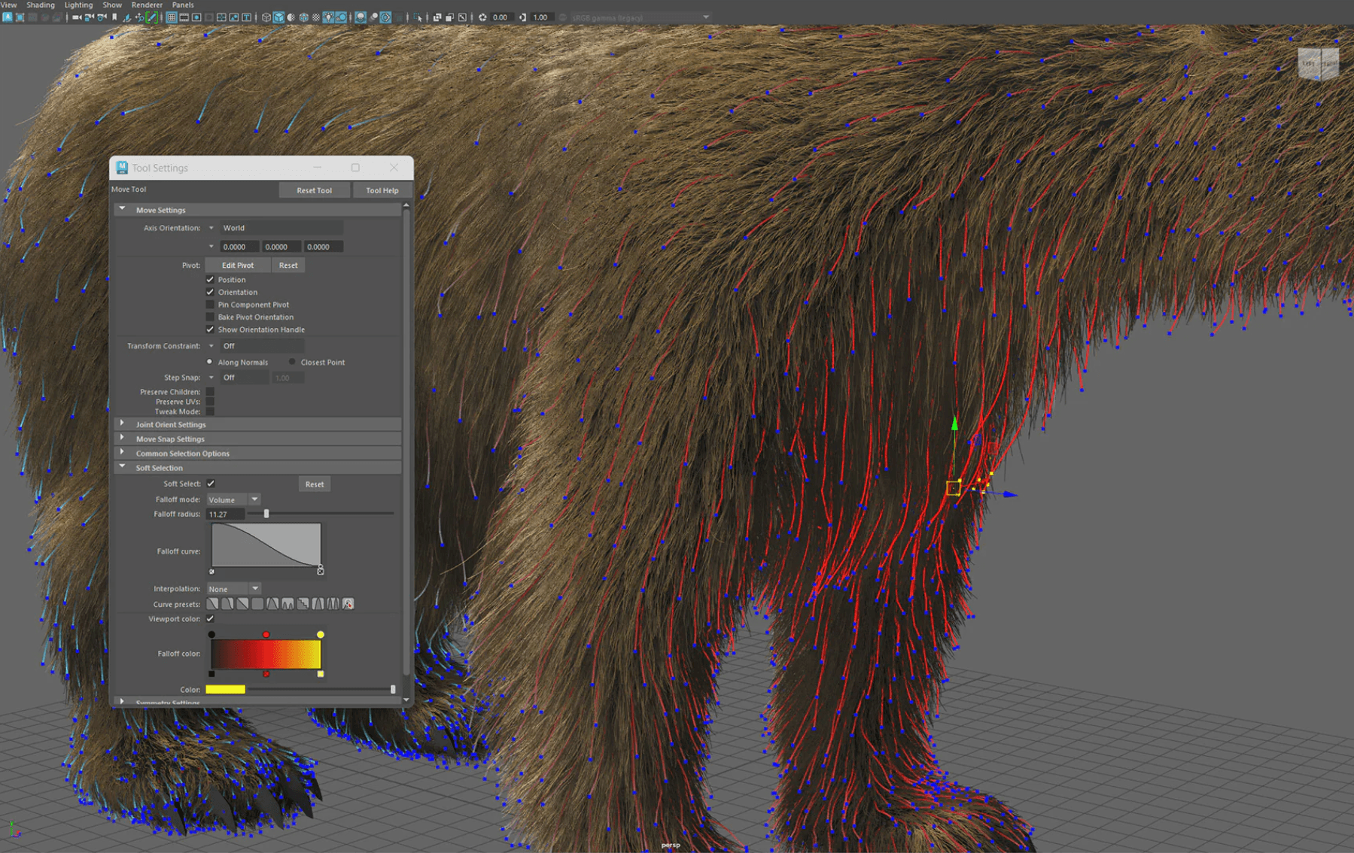Uncheck the Orientation pivot checkbox
The width and height of the screenshot is (1354, 853).
pyautogui.click(x=210, y=292)
